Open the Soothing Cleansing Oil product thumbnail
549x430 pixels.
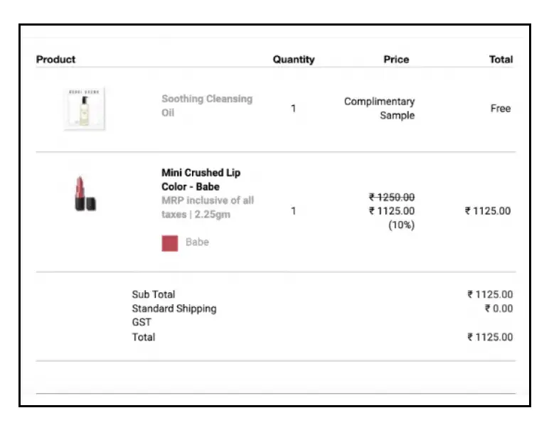pos(85,109)
